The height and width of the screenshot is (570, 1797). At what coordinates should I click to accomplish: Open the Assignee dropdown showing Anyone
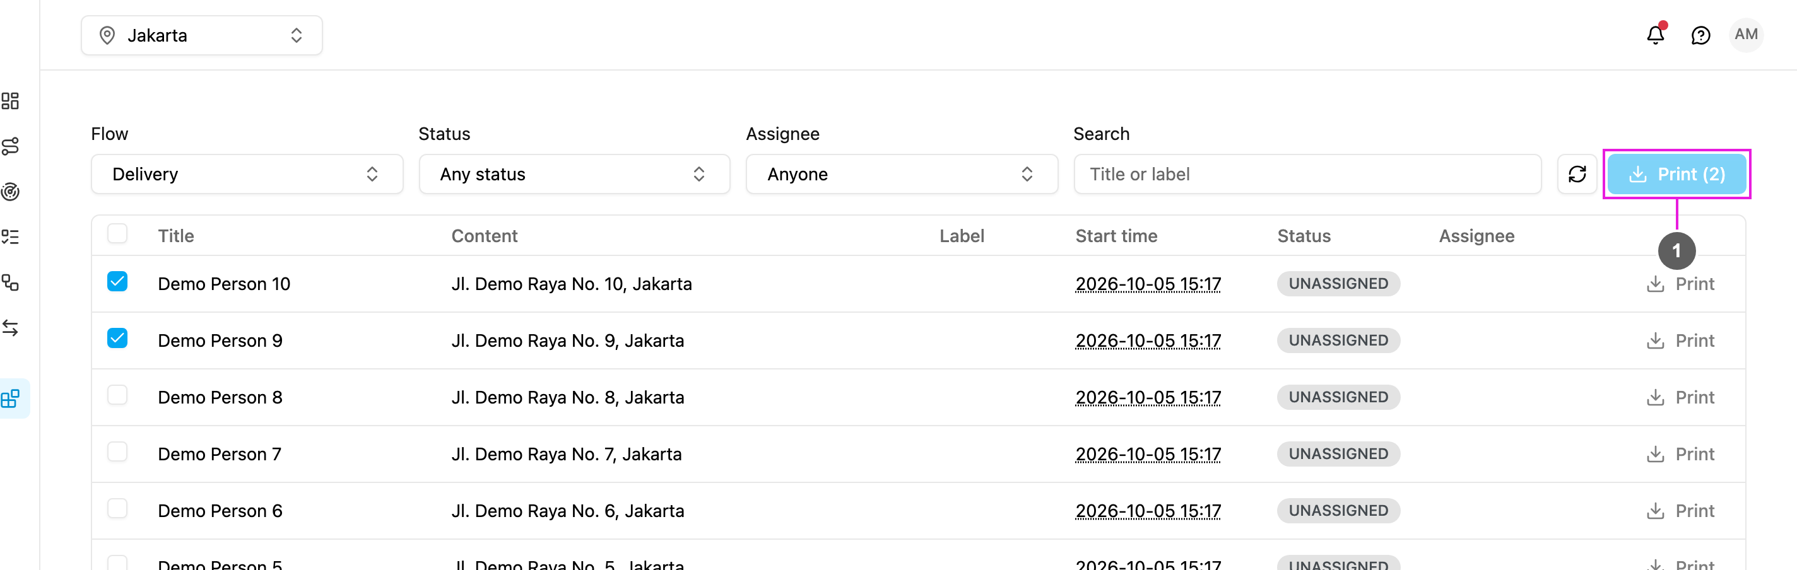[901, 174]
